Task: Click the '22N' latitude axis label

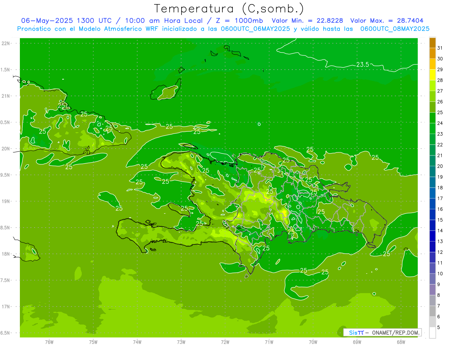Action: click(5, 43)
